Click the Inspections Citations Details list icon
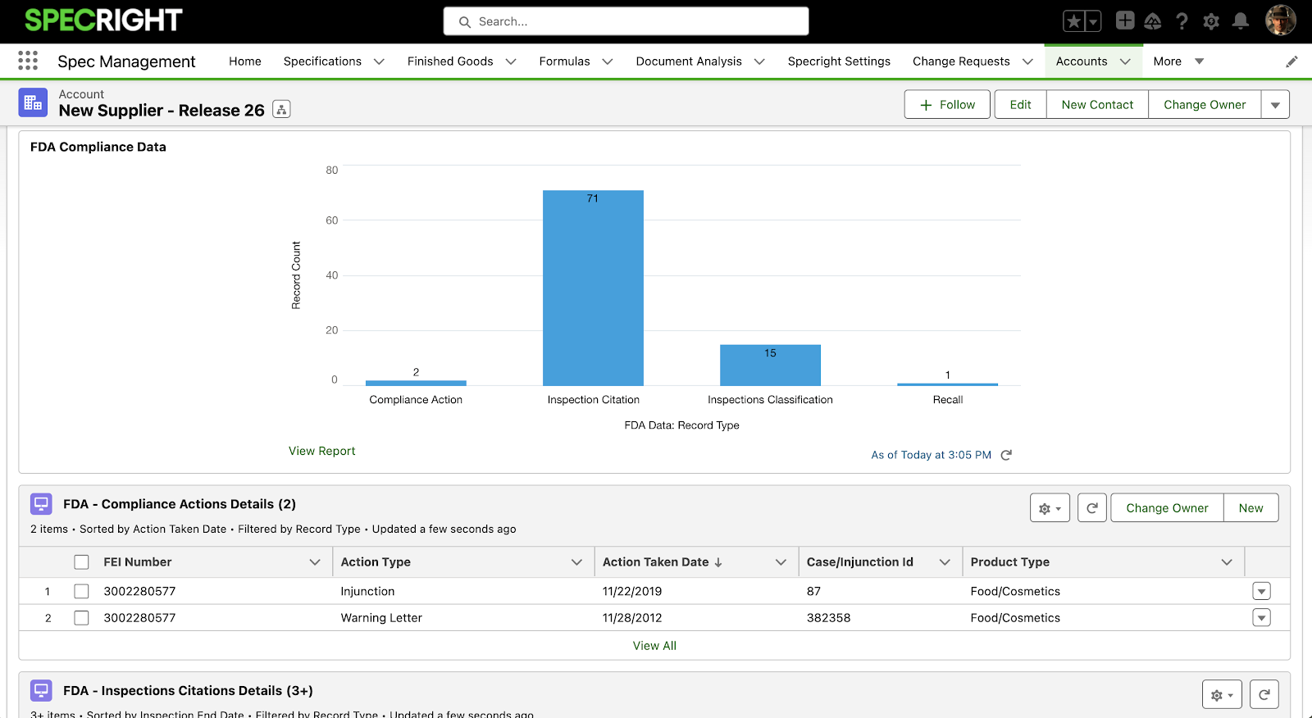This screenshot has height=718, width=1312. pos(41,690)
